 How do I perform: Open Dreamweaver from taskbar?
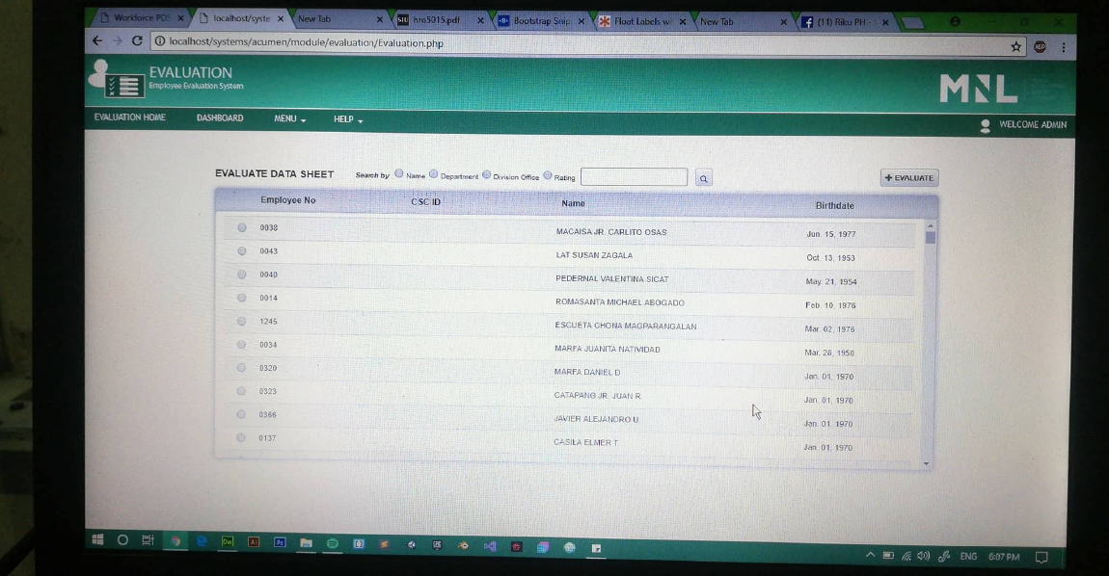(227, 541)
